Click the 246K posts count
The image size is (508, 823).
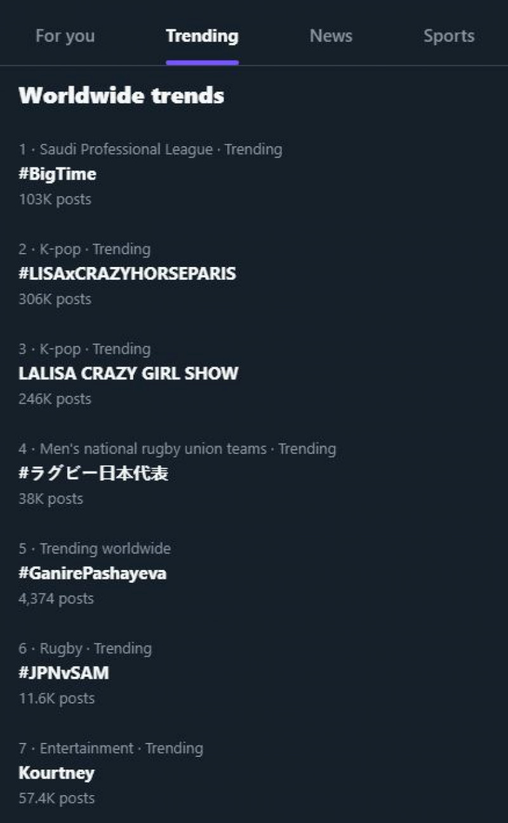pos(55,399)
